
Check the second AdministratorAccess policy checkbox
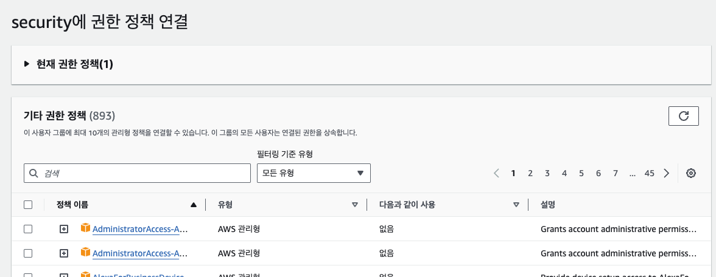(x=28, y=253)
